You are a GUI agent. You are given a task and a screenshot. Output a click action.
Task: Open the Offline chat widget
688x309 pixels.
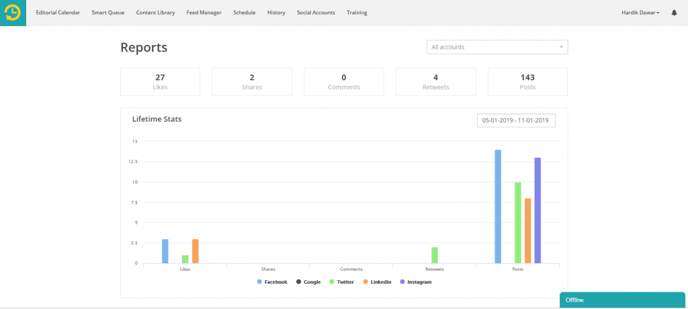(622, 300)
